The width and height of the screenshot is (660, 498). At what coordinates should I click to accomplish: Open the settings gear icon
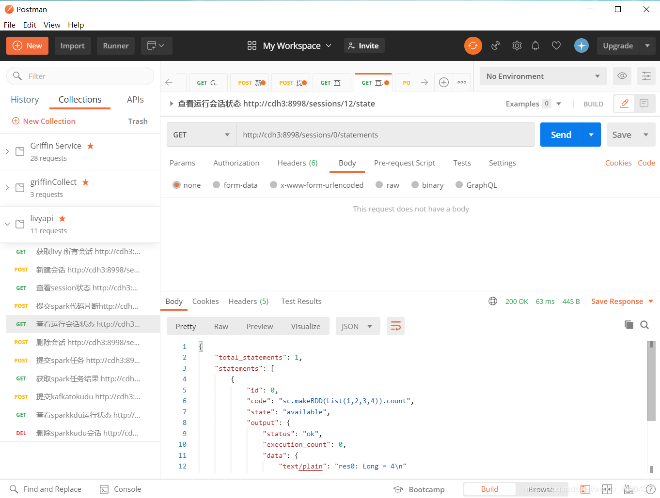[x=517, y=45]
